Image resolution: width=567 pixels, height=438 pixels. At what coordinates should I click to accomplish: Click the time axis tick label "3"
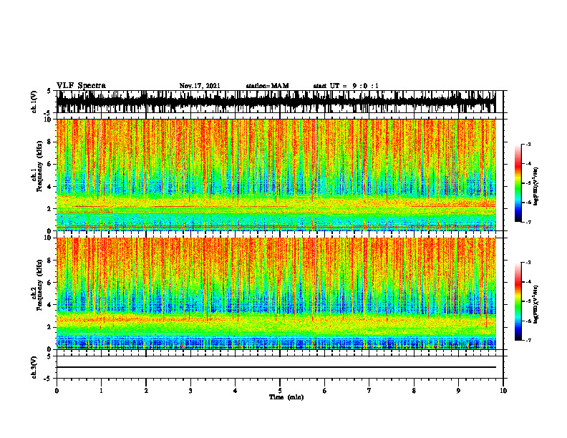pyautogui.click(x=190, y=391)
